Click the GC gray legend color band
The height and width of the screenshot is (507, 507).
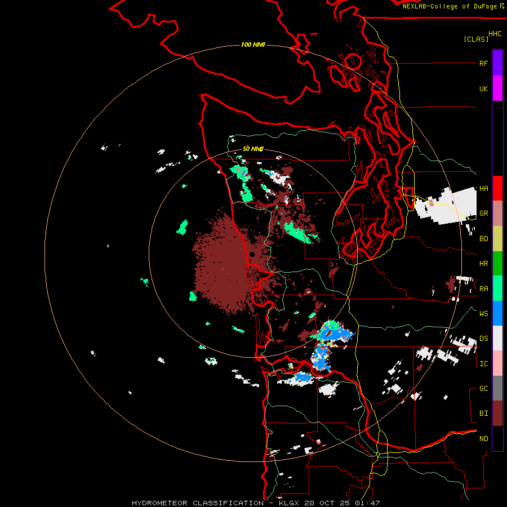(497, 388)
